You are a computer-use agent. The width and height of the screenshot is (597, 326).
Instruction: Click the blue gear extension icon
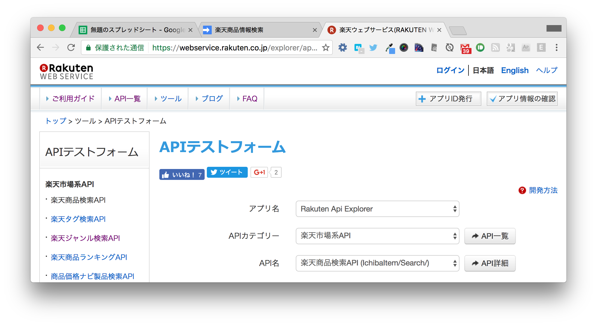(x=342, y=48)
